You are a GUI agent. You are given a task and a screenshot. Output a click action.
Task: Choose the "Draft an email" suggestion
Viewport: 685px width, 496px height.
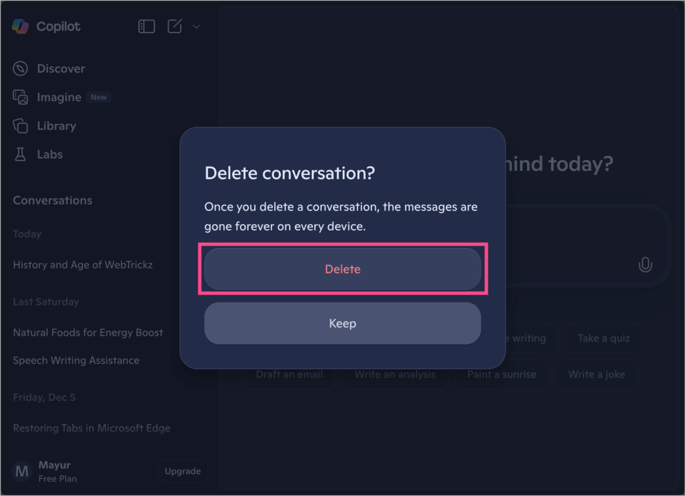289,374
